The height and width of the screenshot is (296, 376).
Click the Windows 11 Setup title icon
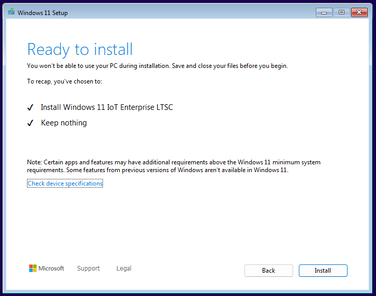point(11,12)
